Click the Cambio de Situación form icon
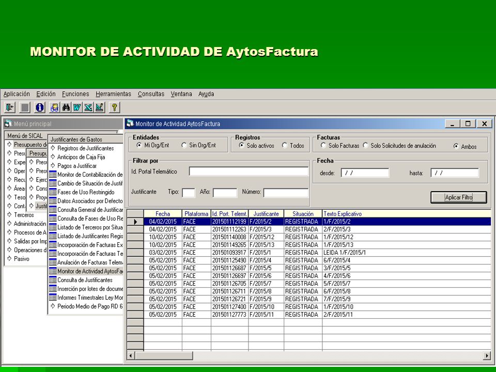Screen dimensions: 496x372 click(53, 183)
